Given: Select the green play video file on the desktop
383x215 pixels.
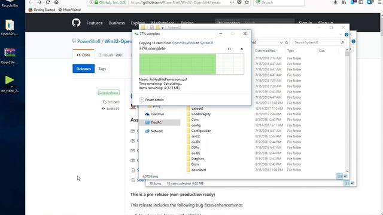Looking at the screenshot, I should 10,84.
